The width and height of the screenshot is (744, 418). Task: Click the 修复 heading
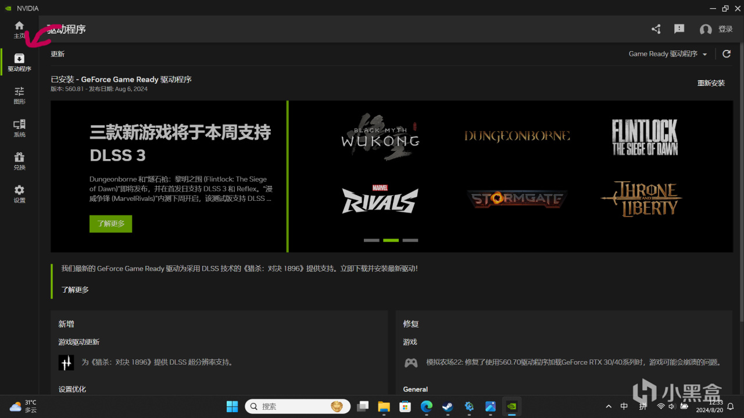click(411, 324)
